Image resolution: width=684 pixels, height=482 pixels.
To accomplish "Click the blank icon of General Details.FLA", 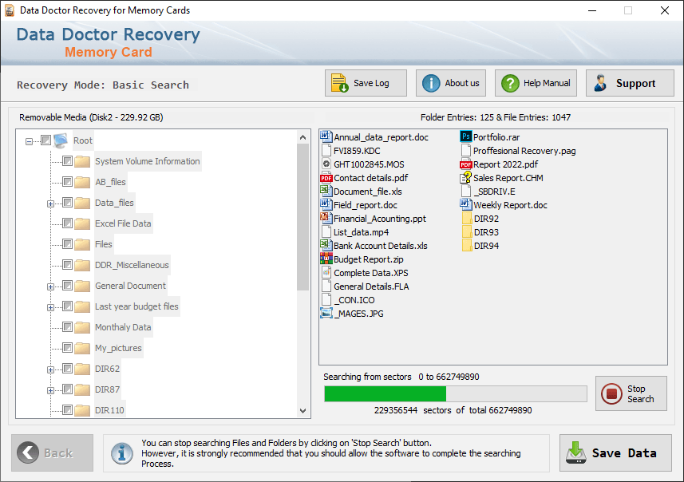I will pyautogui.click(x=326, y=286).
